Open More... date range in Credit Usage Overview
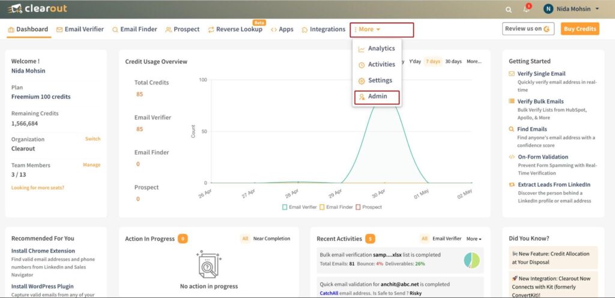This screenshot has width=615, height=298. point(474,62)
